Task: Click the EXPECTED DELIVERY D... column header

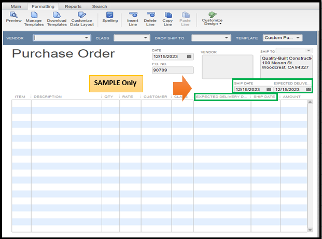Action: coord(221,97)
